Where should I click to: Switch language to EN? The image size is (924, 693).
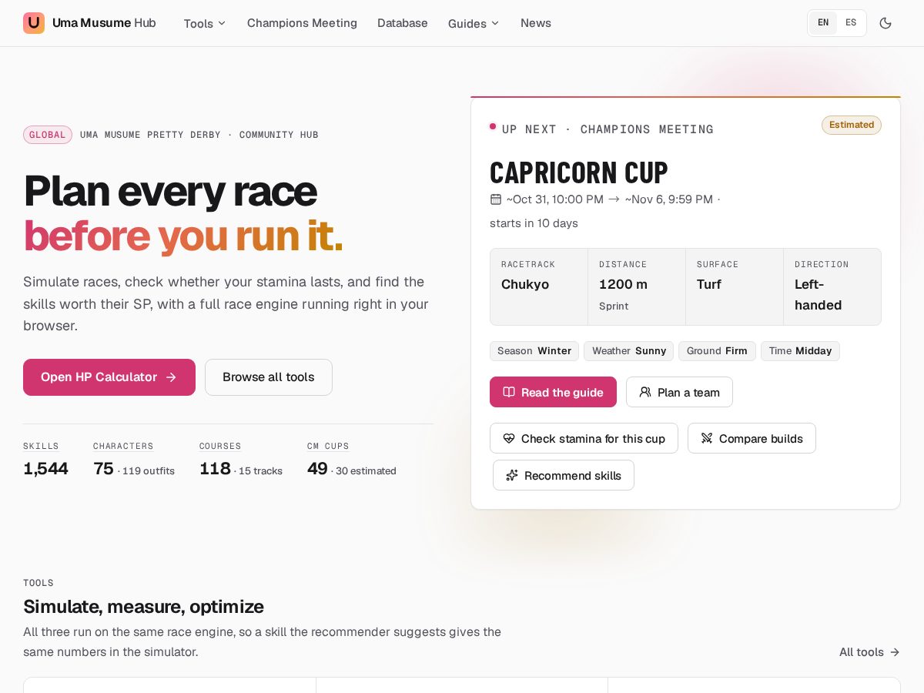pos(823,23)
